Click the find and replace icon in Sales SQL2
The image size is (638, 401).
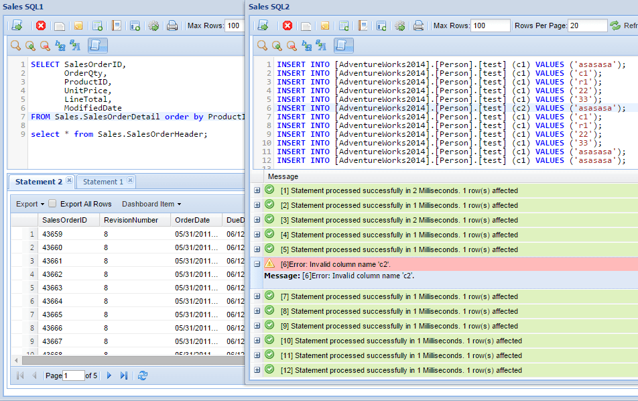click(x=306, y=46)
